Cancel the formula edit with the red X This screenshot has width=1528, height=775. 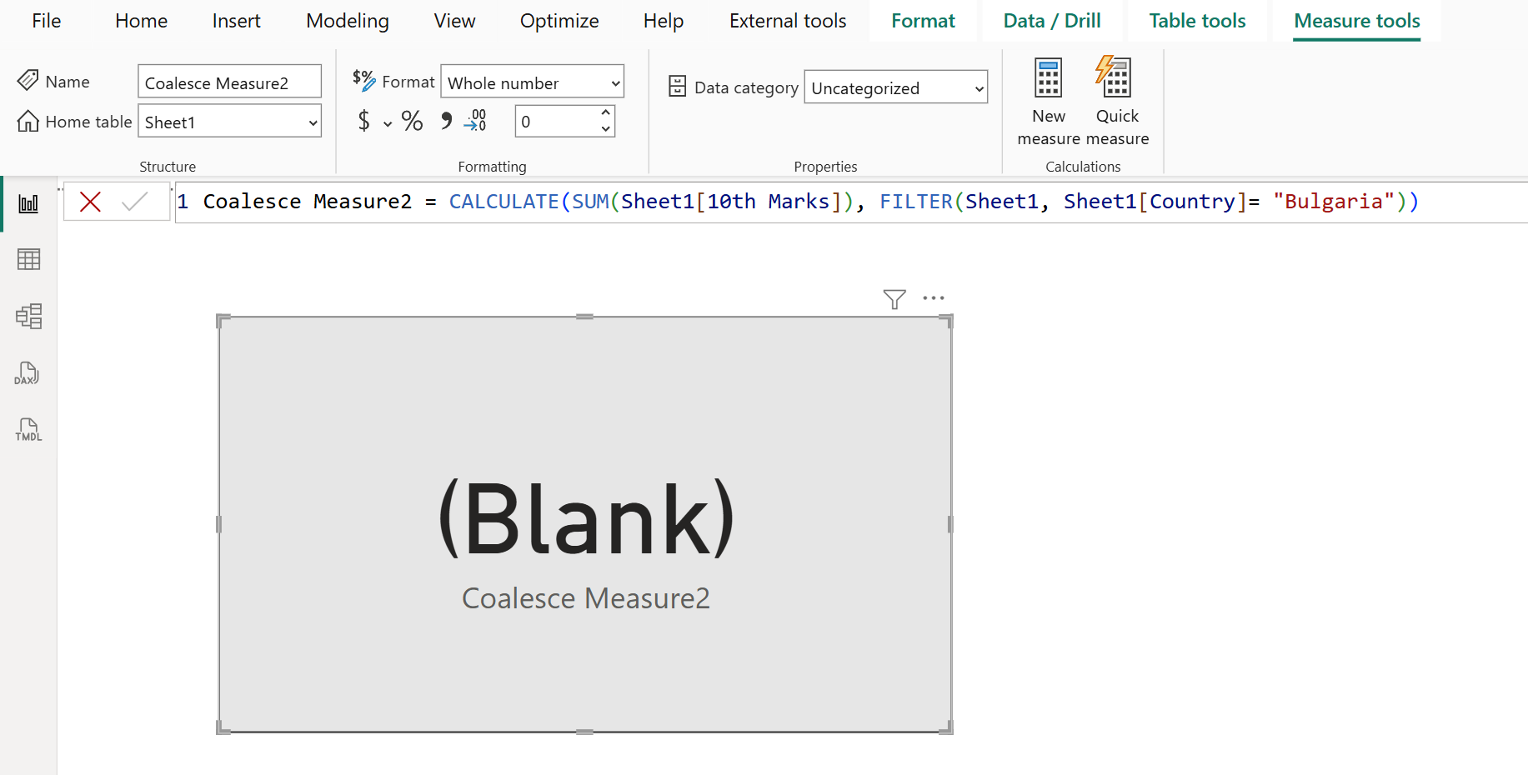pos(91,201)
